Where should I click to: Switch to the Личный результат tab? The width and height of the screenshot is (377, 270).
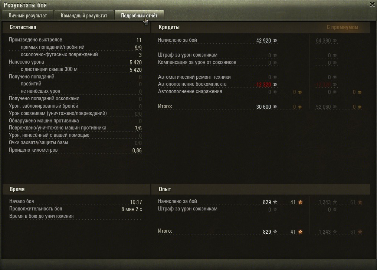click(x=27, y=16)
